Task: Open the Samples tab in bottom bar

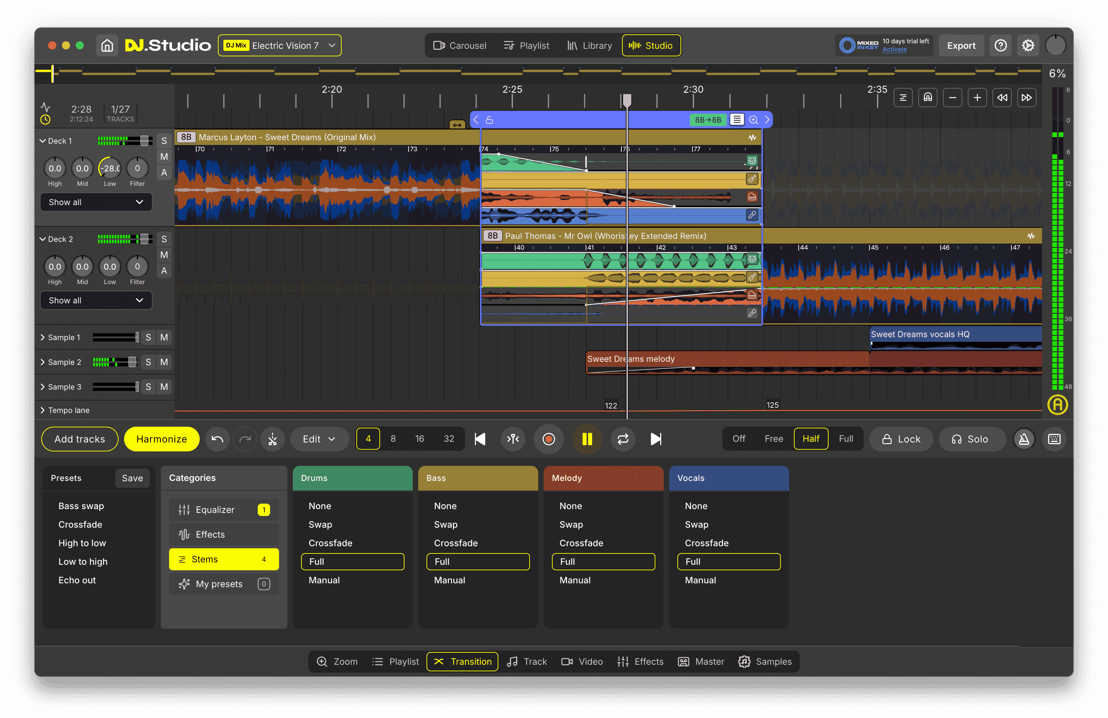Action: tap(765, 662)
